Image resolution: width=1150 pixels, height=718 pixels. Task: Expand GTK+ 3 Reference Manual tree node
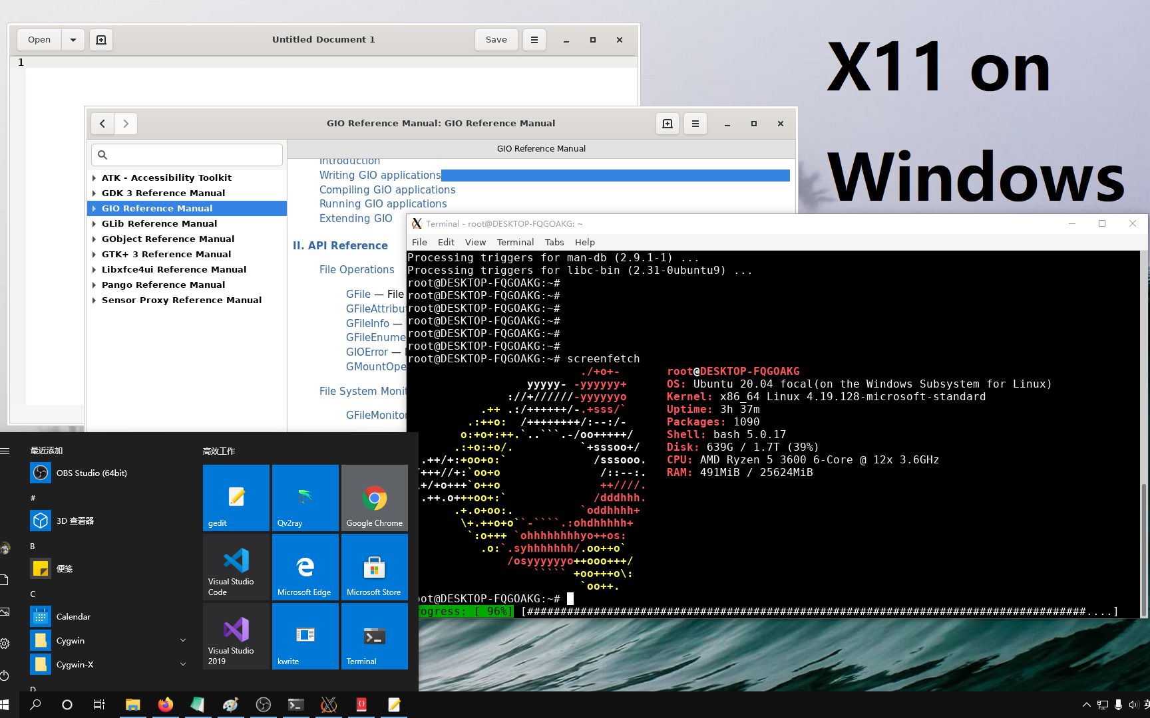(x=94, y=255)
